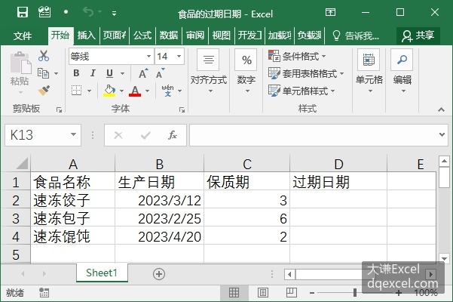
Task: Click the Cancel X formula icon
Action: point(118,135)
